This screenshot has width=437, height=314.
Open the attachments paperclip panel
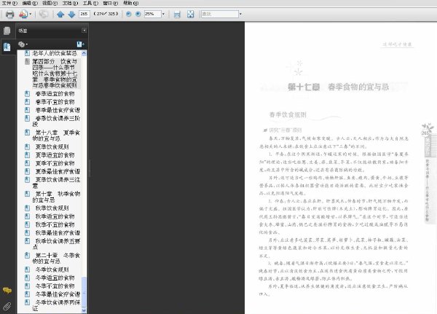[x=7, y=307]
